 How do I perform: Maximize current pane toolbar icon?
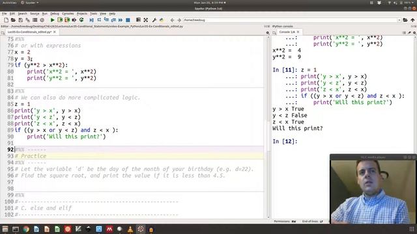coord(138,20)
